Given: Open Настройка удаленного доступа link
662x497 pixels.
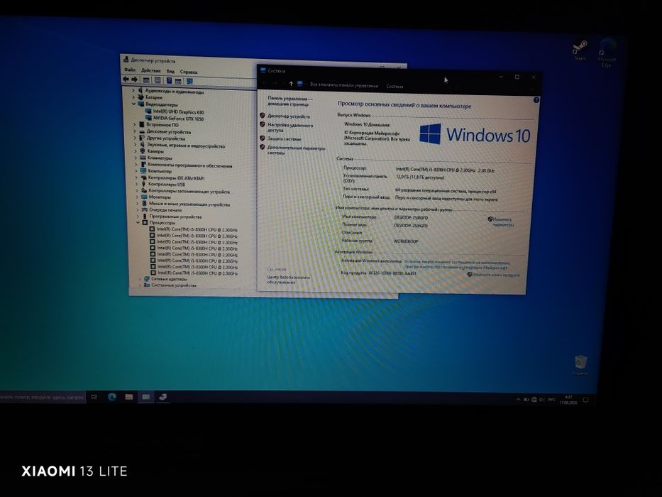Looking at the screenshot, I should 290,128.
